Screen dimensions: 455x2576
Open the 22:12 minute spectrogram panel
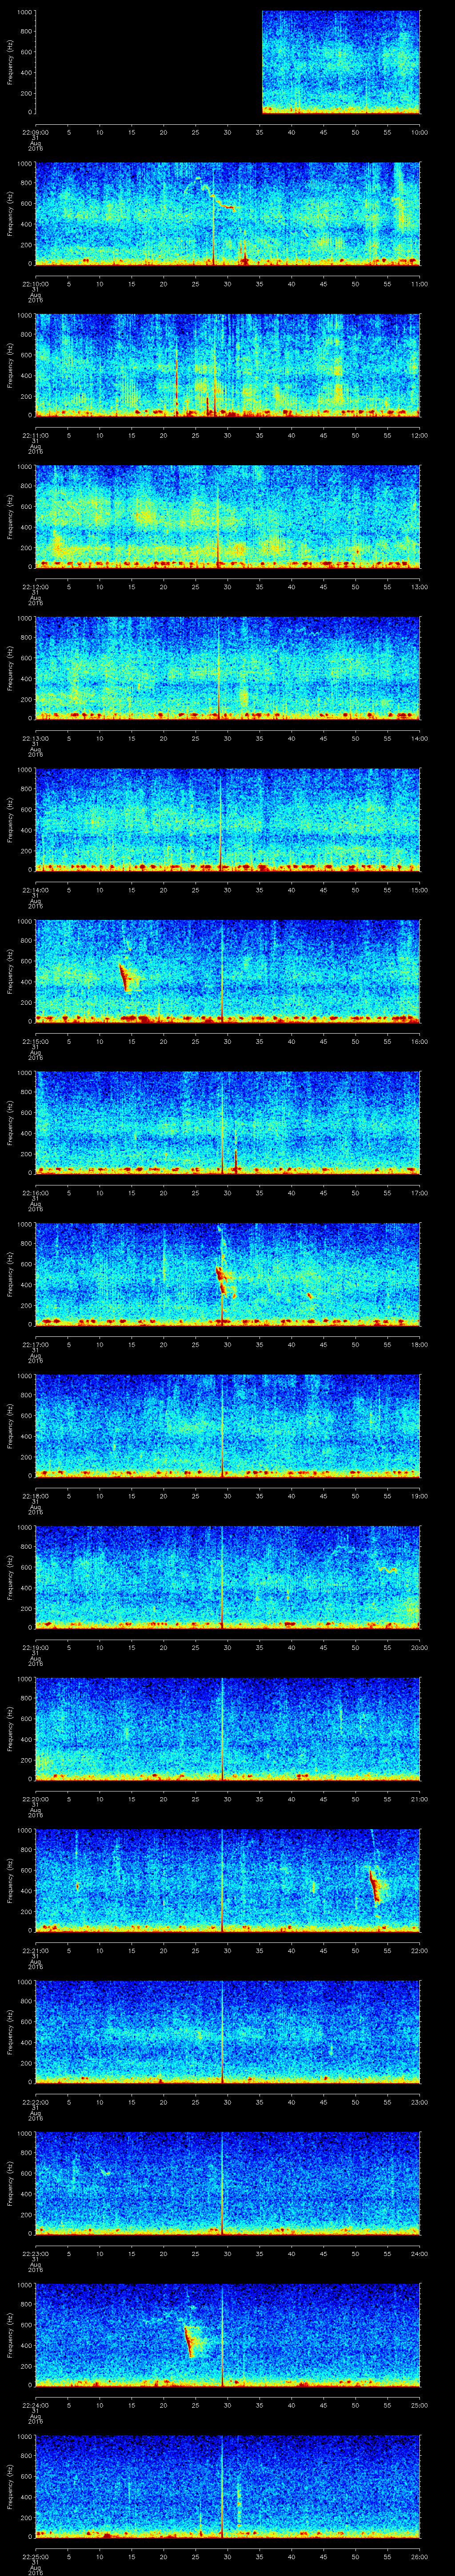pyautogui.click(x=227, y=516)
